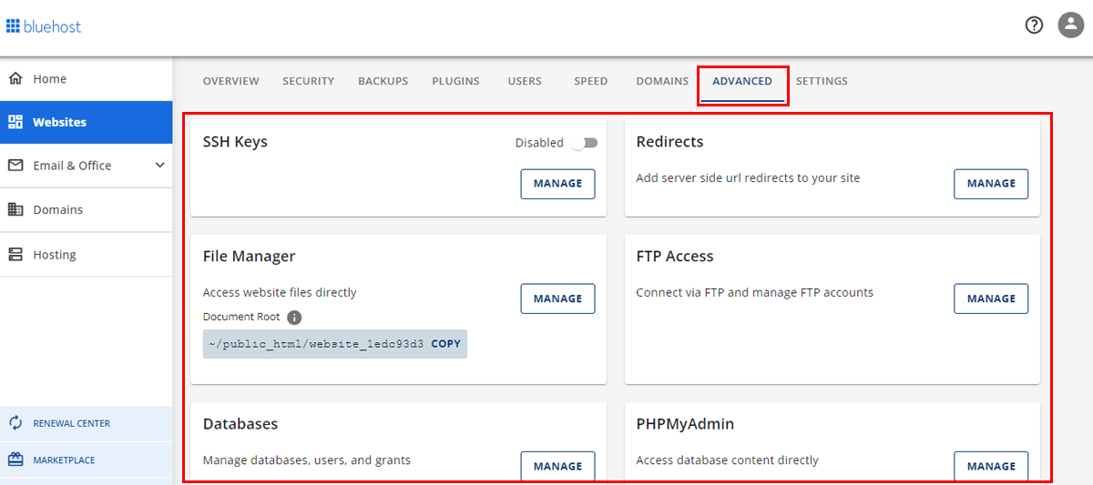Screen dimensions: 1093x485
Task: Toggle the SSH Keys Disabled switch
Action: point(585,143)
